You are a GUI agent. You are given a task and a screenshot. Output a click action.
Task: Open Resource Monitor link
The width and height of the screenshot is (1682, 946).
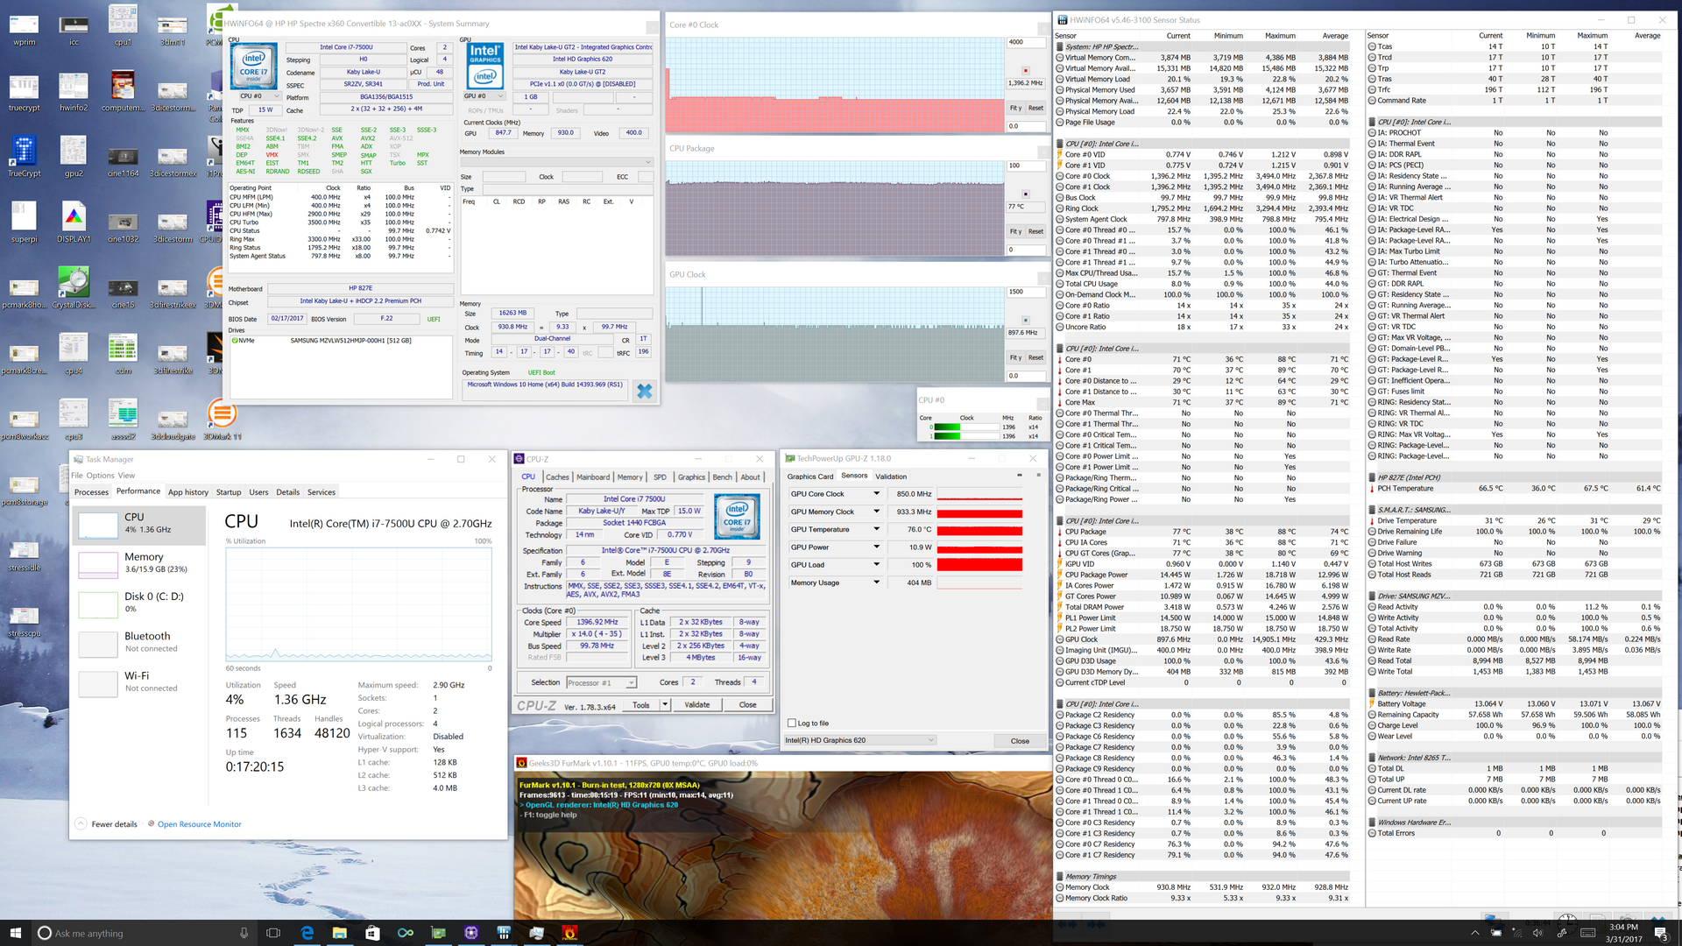pyautogui.click(x=199, y=824)
